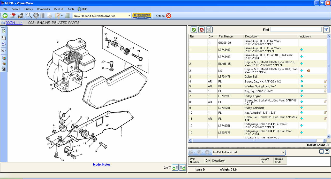Click the parts gear icon in toolbar
Image resolution: width=331 pixels, height=179 pixels.
coord(36,16)
